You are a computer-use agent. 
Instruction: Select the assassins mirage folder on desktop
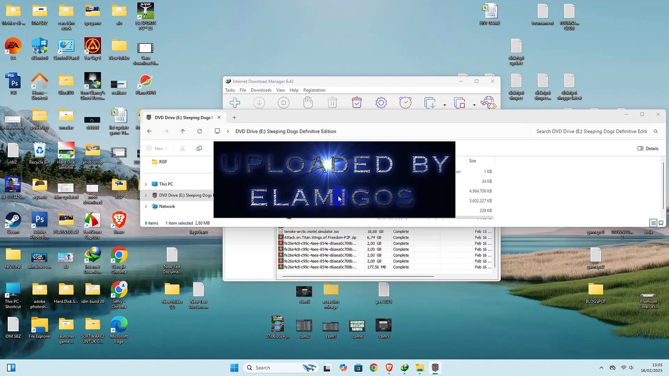[331, 295]
